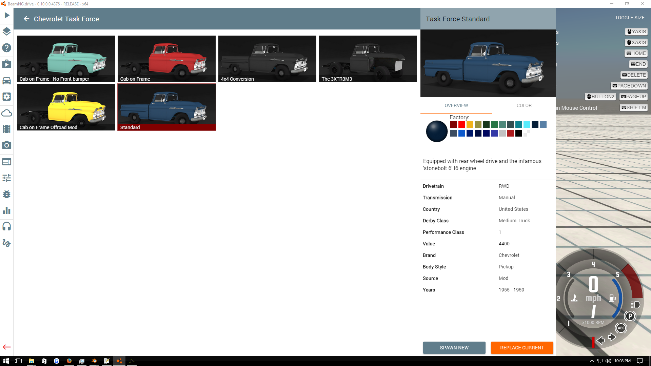Open the vehicle selector car icon
This screenshot has width=651, height=366.
pos(7,80)
